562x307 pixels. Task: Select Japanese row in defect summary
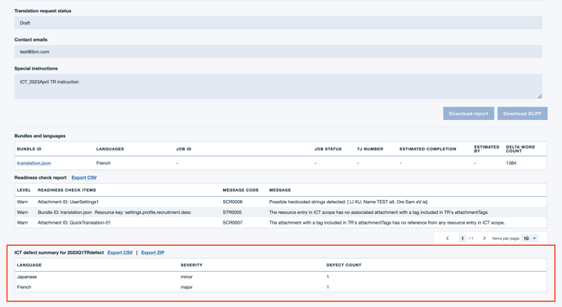pyautogui.click(x=281, y=277)
